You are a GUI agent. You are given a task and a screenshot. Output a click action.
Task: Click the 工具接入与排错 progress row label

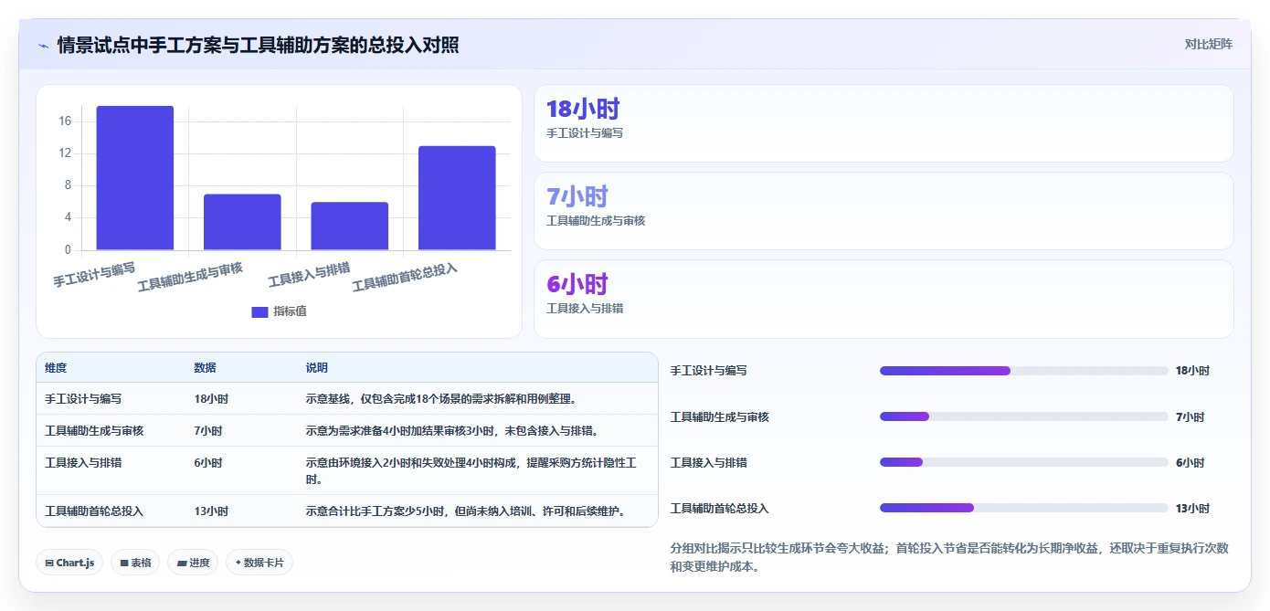click(708, 463)
